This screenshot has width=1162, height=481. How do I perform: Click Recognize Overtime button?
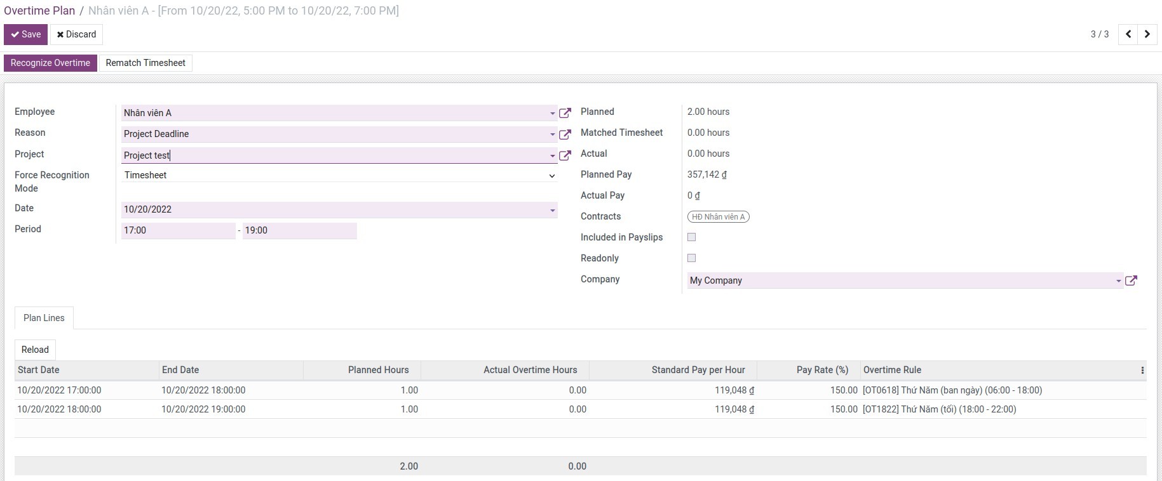click(50, 63)
